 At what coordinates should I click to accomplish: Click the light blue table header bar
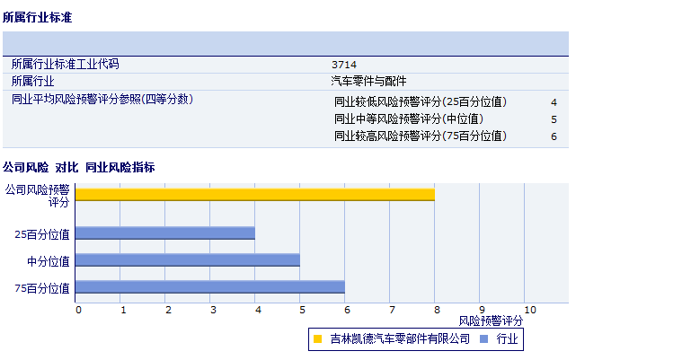(x=285, y=43)
